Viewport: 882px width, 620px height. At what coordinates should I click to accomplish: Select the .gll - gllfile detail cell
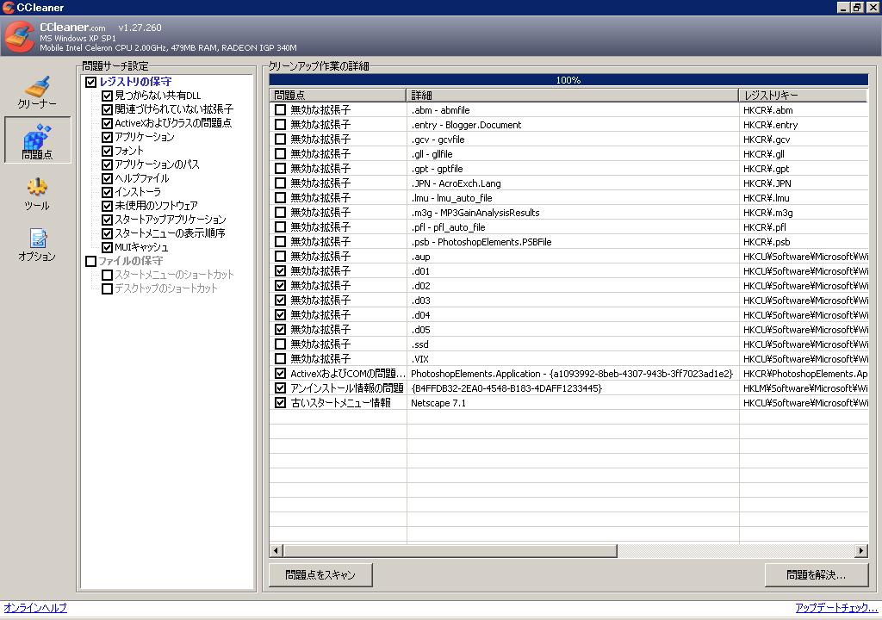(x=573, y=154)
